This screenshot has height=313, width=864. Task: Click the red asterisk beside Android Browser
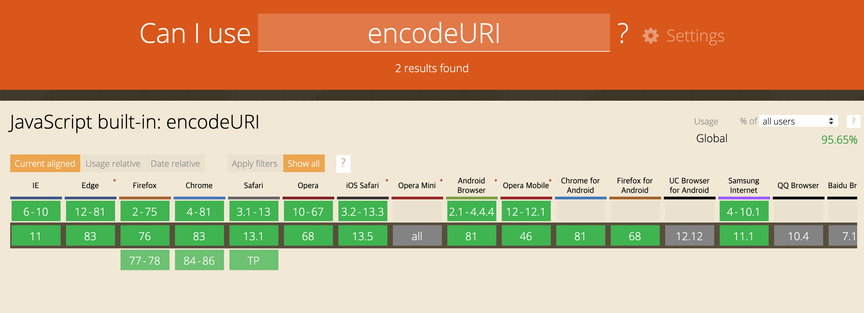tap(496, 180)
